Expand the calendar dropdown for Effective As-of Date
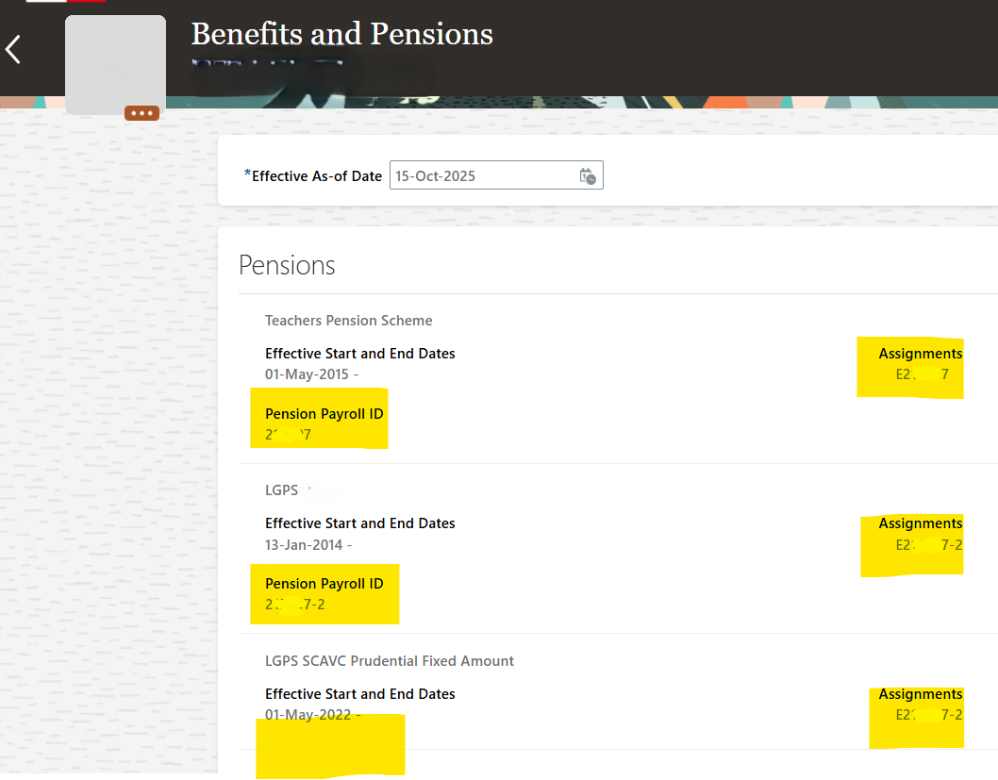The image size is (998, 780). tap(587, 174)
